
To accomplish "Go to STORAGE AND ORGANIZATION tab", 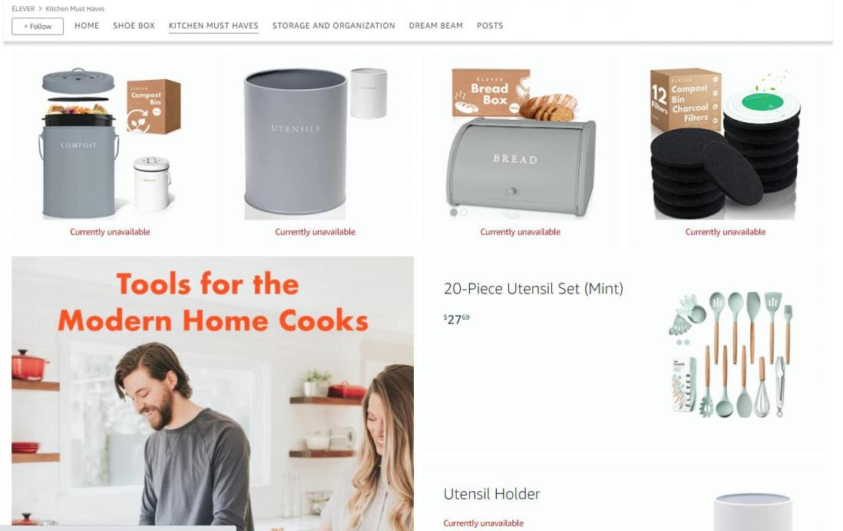I will [x=333, y=25].
